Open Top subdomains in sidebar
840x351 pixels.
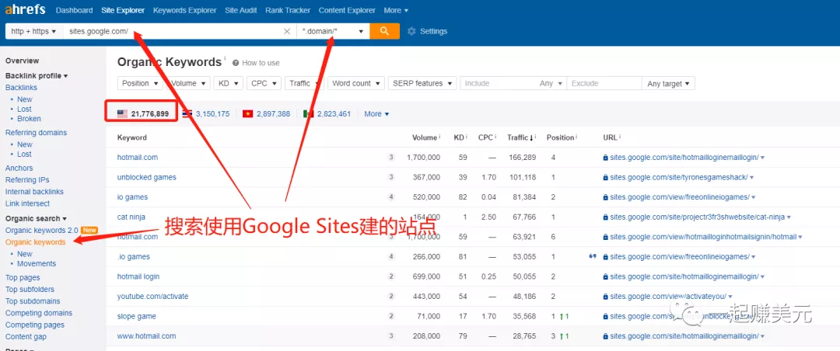[33, 301]
